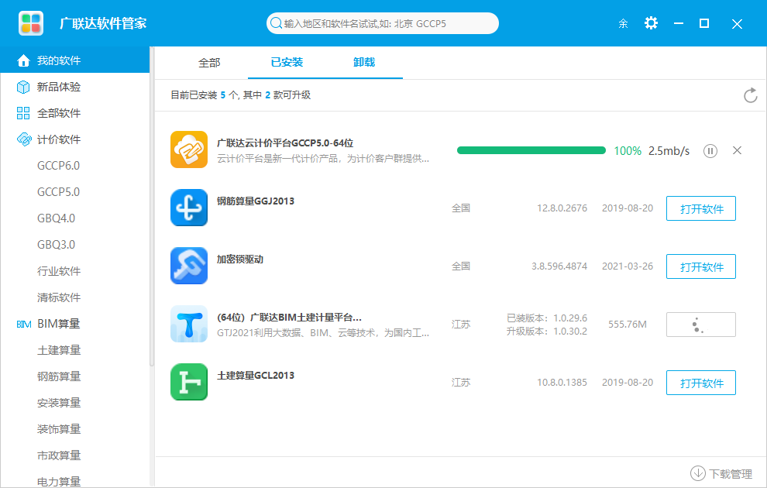Switch to the 卸载 tab

pyautogui.click(x=364, y=62)
